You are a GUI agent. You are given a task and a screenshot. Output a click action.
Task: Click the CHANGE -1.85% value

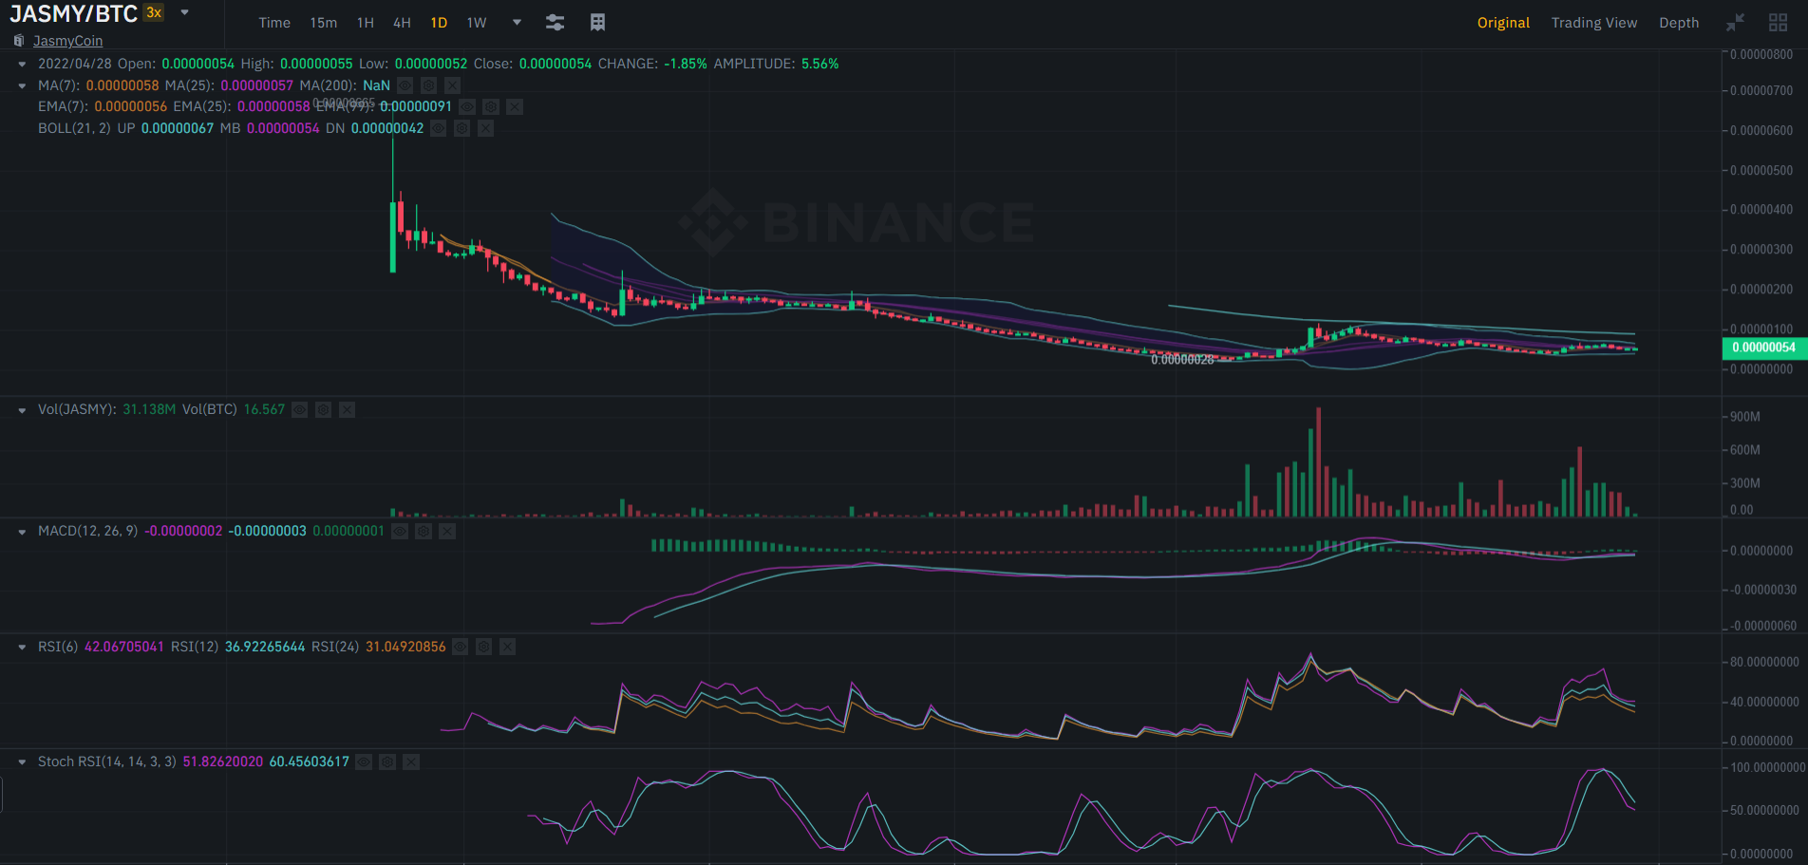685,64
